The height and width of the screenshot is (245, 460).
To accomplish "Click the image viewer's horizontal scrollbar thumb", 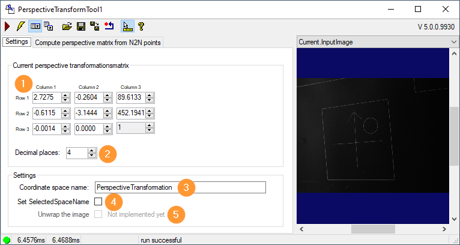I will 373,229.
